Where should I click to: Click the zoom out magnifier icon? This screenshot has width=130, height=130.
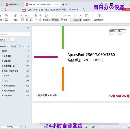click(36, 16)
